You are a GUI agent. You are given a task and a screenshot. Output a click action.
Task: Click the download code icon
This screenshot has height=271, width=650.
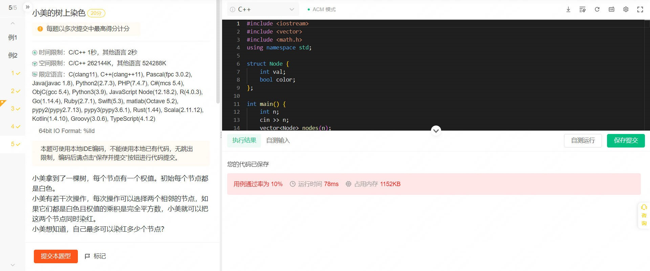click(x=568, y=9)
